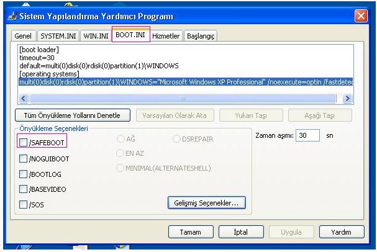Choose MINIMAL(ALTERNATESHELL) radio option
The height and width of the screenshot is (252, 377).
coord(120,168)
